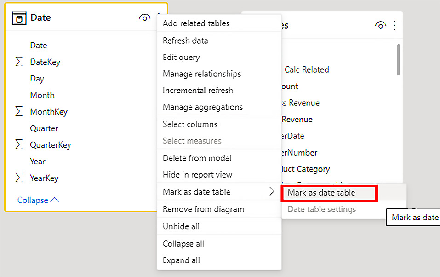Image resolution: width=440 pixels, height=277 pixels.
Task: Click the sigma icon beside MonthKey
Action: pos(19,112)
